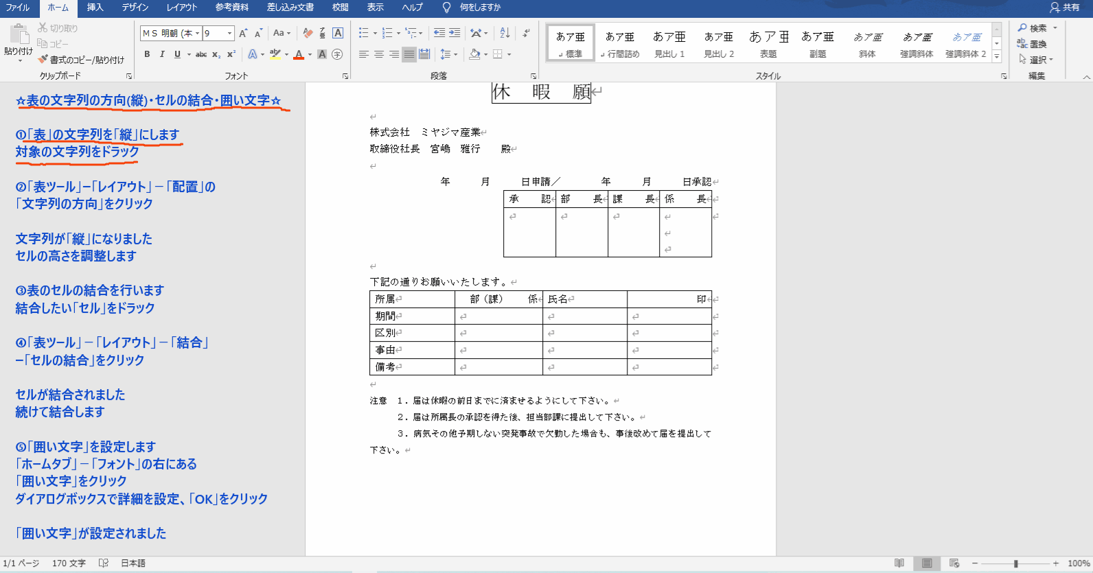The height and width of the screenshot is (573, 1093).
Task: Click the 170 文字 word count in status bar
Action: 69,563
